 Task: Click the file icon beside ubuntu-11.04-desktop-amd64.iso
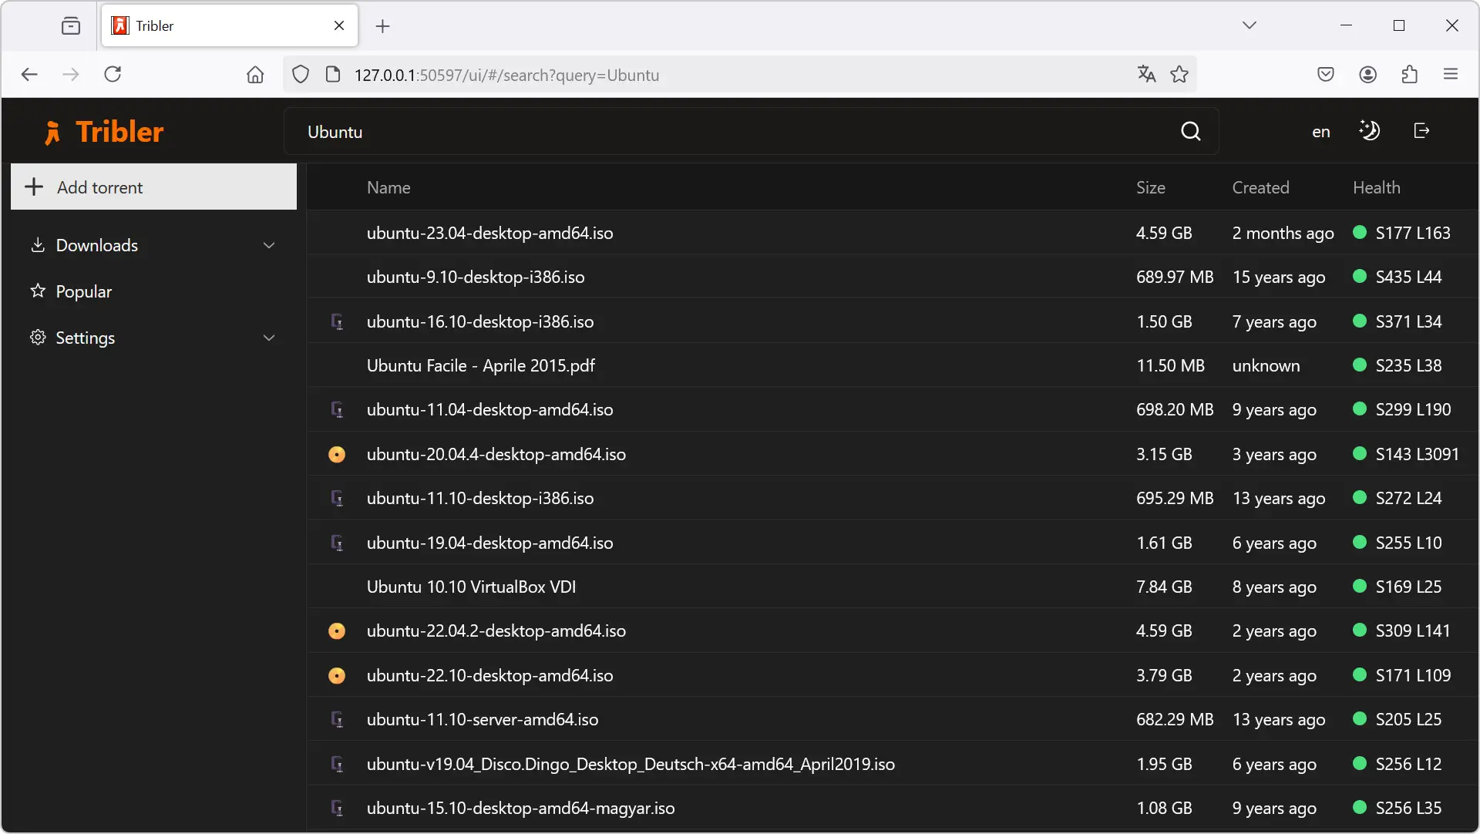(337, 409)
